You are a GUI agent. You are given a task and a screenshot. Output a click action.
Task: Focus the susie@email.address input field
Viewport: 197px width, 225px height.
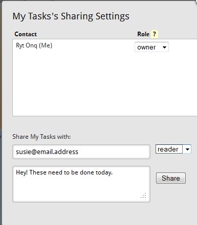[81, 152]
